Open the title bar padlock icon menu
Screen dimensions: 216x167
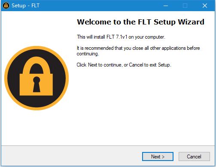point(6,6)
